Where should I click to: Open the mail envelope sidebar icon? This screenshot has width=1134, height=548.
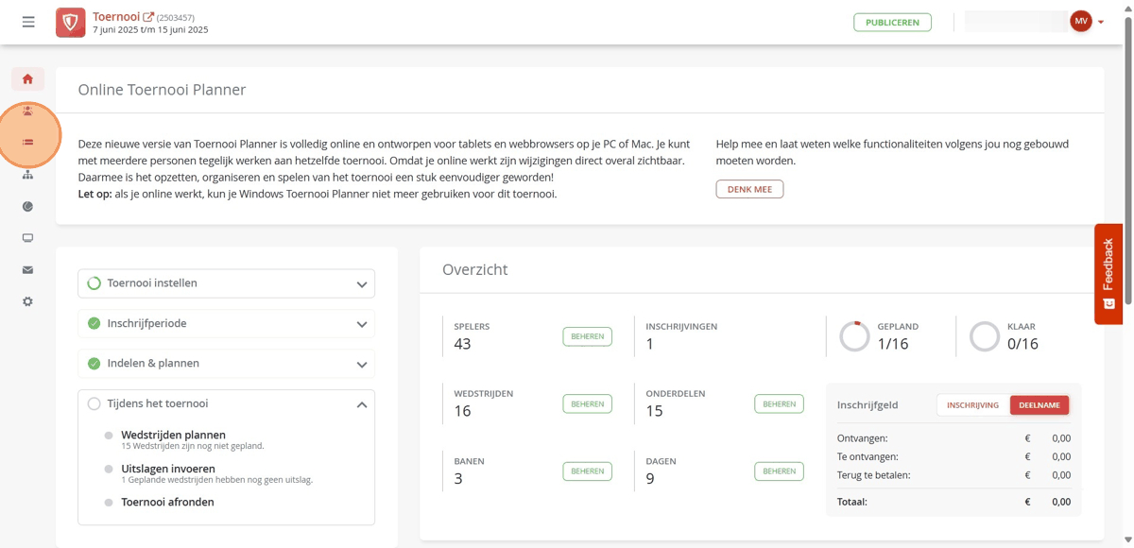27,270
